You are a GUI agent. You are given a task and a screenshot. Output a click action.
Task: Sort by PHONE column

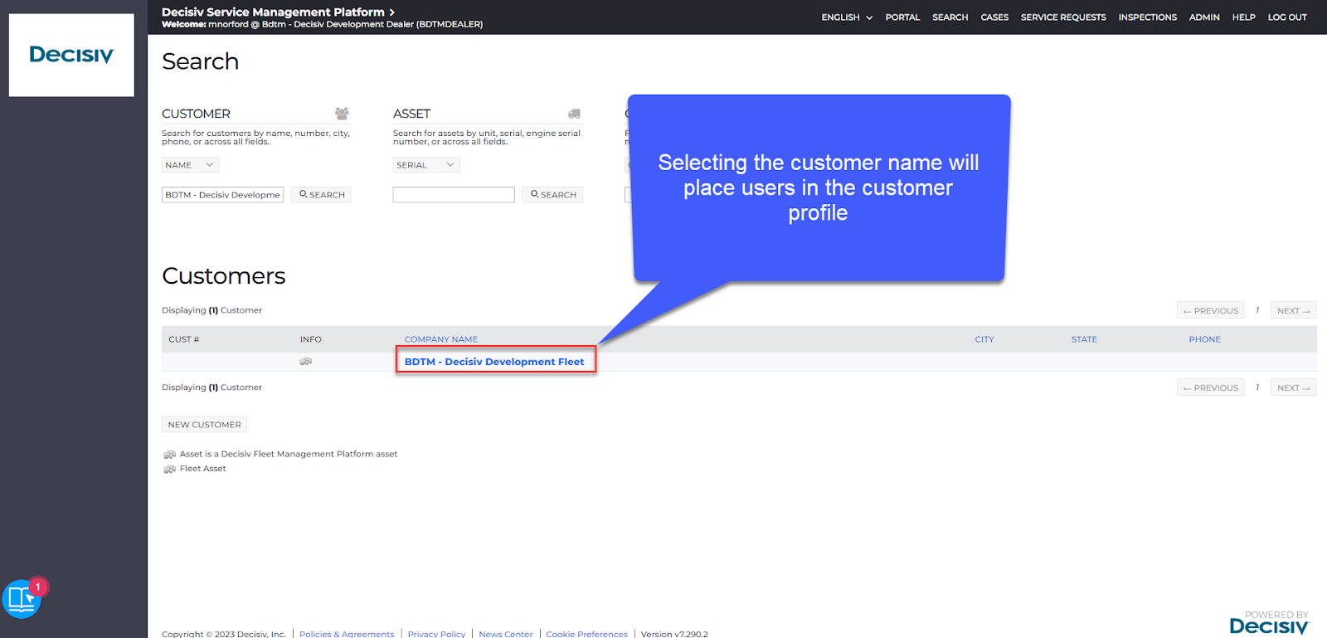click(x=1204, y=339)
